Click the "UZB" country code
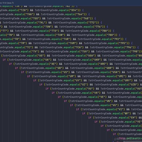The width and height of the screenshot is (142, 142). tap(133, 85)
